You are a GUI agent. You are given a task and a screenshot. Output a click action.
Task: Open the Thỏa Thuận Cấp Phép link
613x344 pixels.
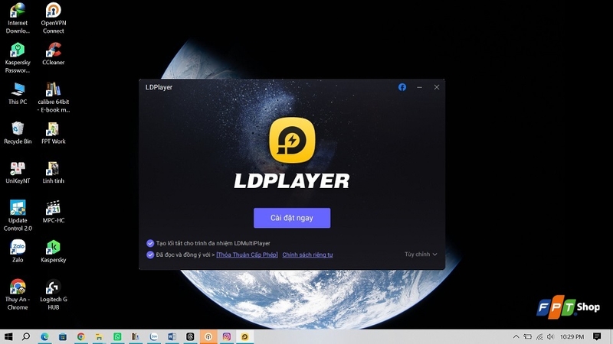tap(247, 255)
